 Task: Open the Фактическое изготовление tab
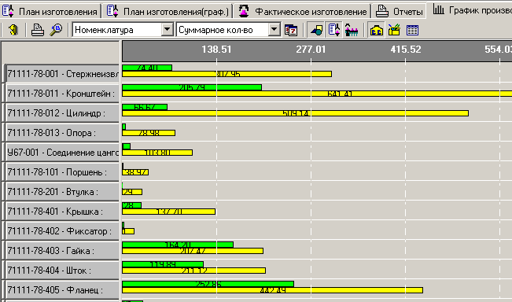point(302,12)
